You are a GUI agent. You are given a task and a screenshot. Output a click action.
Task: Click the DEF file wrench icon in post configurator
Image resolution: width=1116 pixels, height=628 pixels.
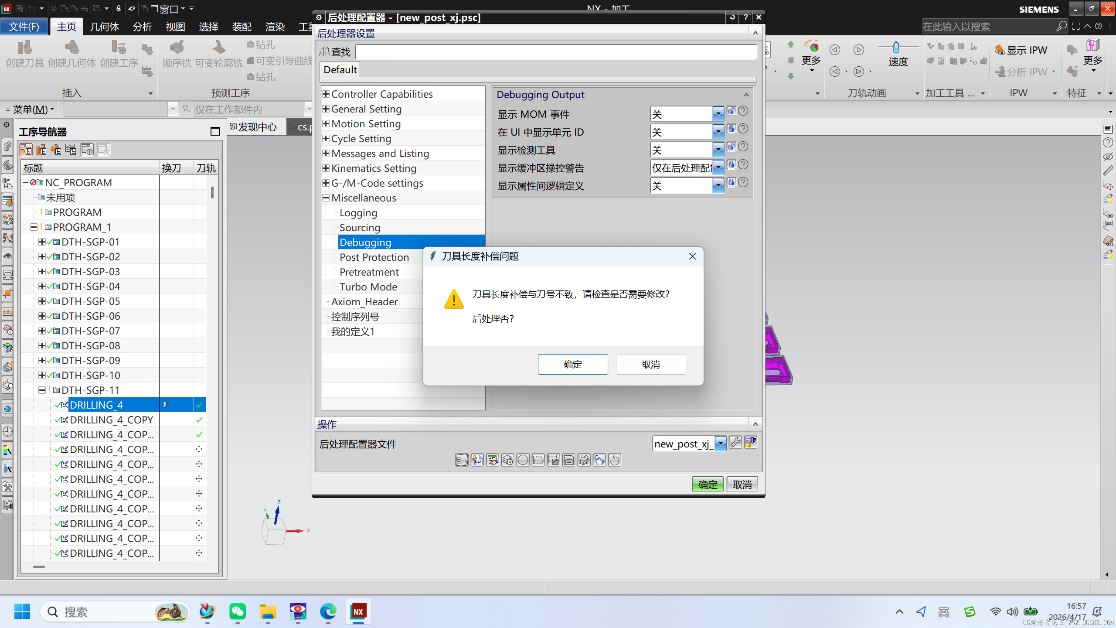(477, 460)
